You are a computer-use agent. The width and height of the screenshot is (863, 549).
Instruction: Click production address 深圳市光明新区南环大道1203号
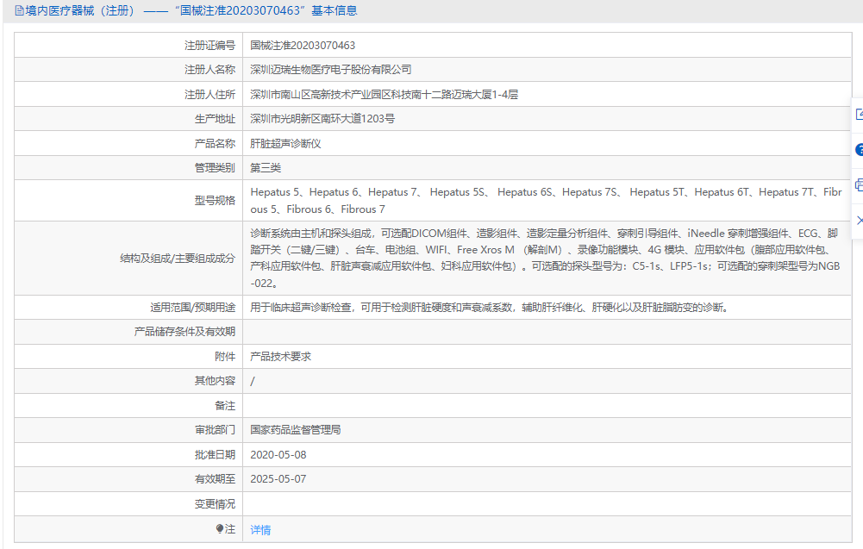pyautogui.click(x=322, y=119)
